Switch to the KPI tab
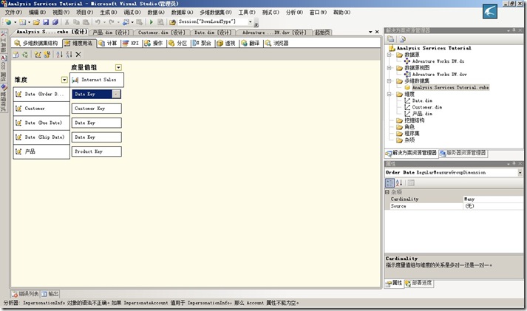The width and height of the screenshot is (527, 311). point(131,44)
